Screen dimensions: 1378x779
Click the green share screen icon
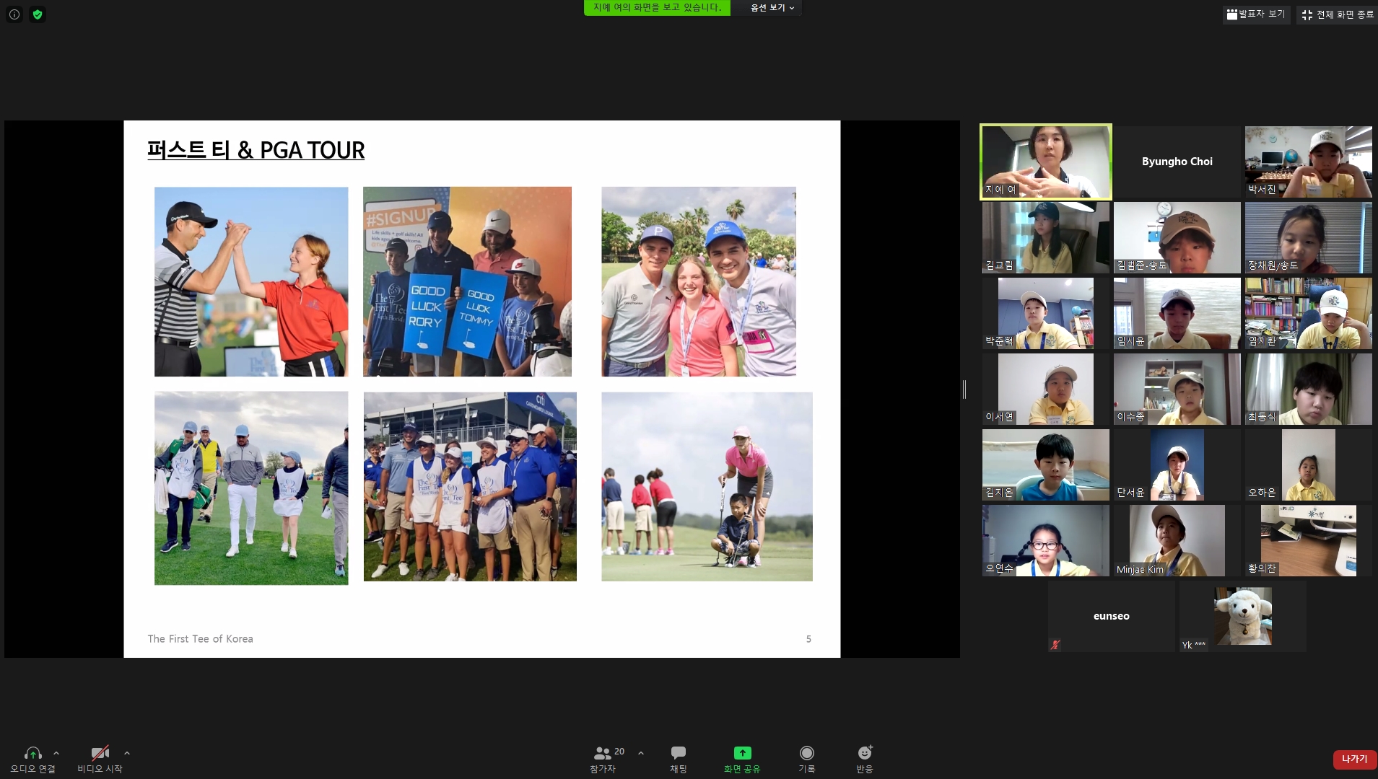click(x=742, y=753)
